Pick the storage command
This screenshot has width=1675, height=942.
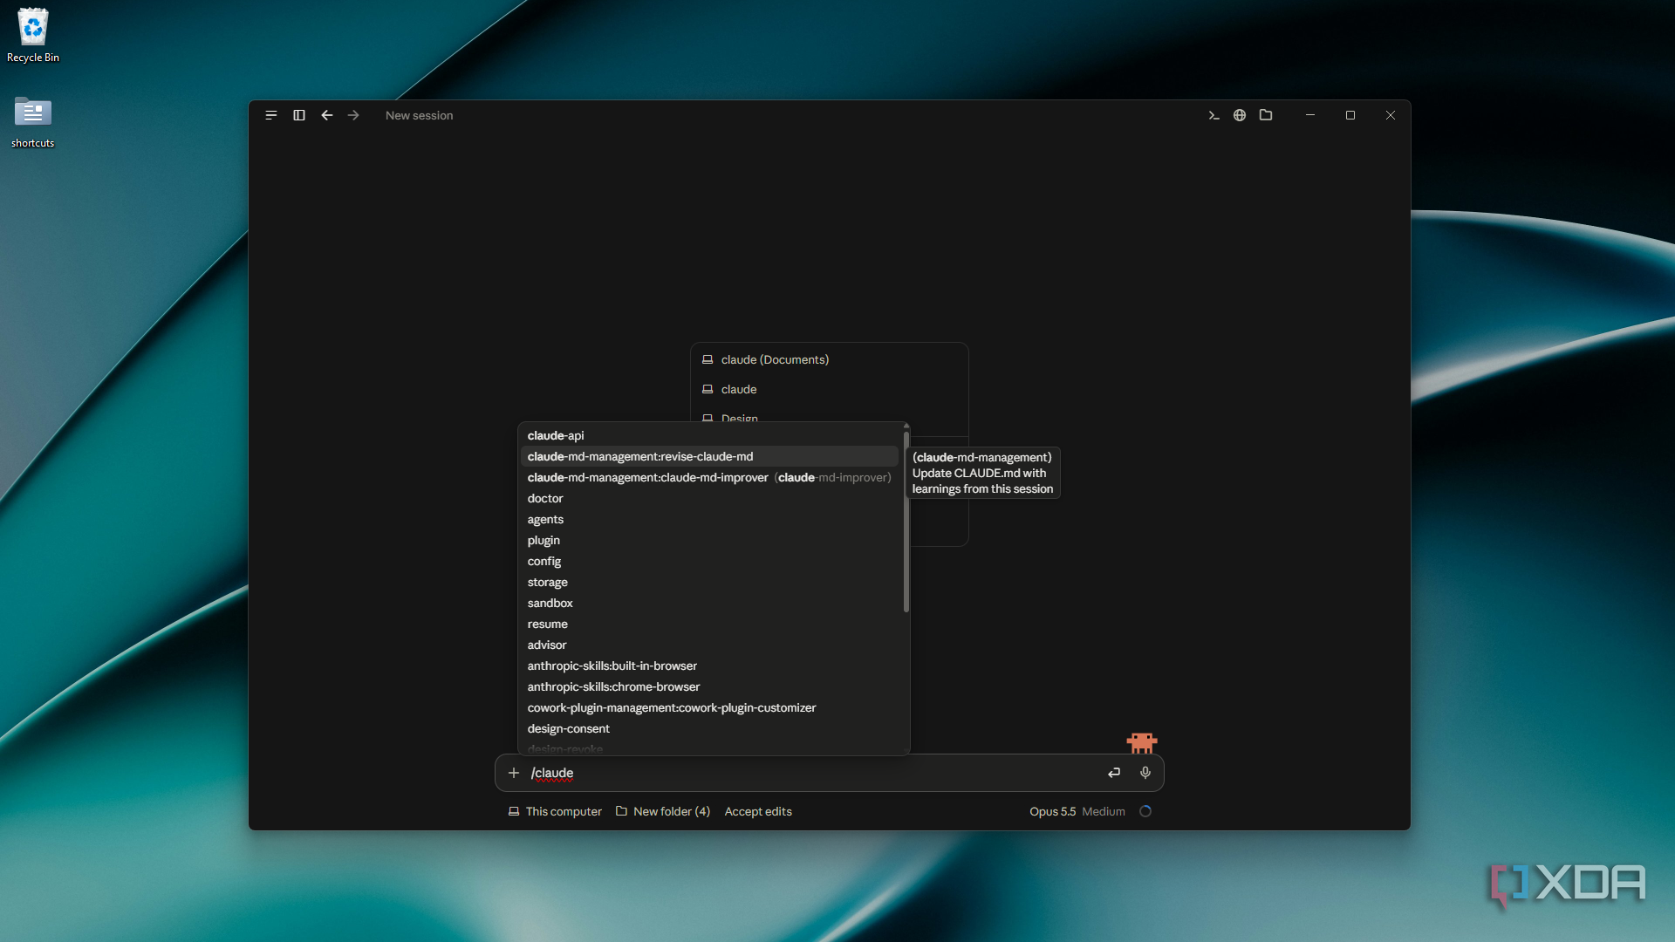(x=709, y=582)
